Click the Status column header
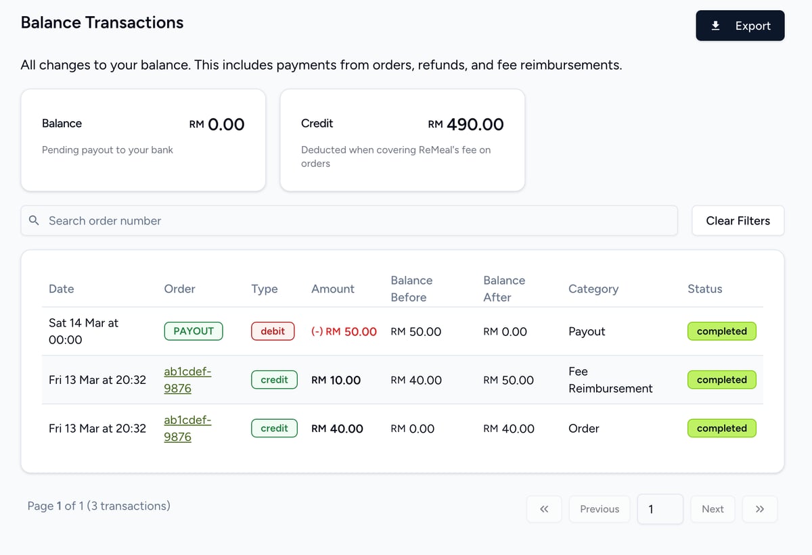 [704, 289]
